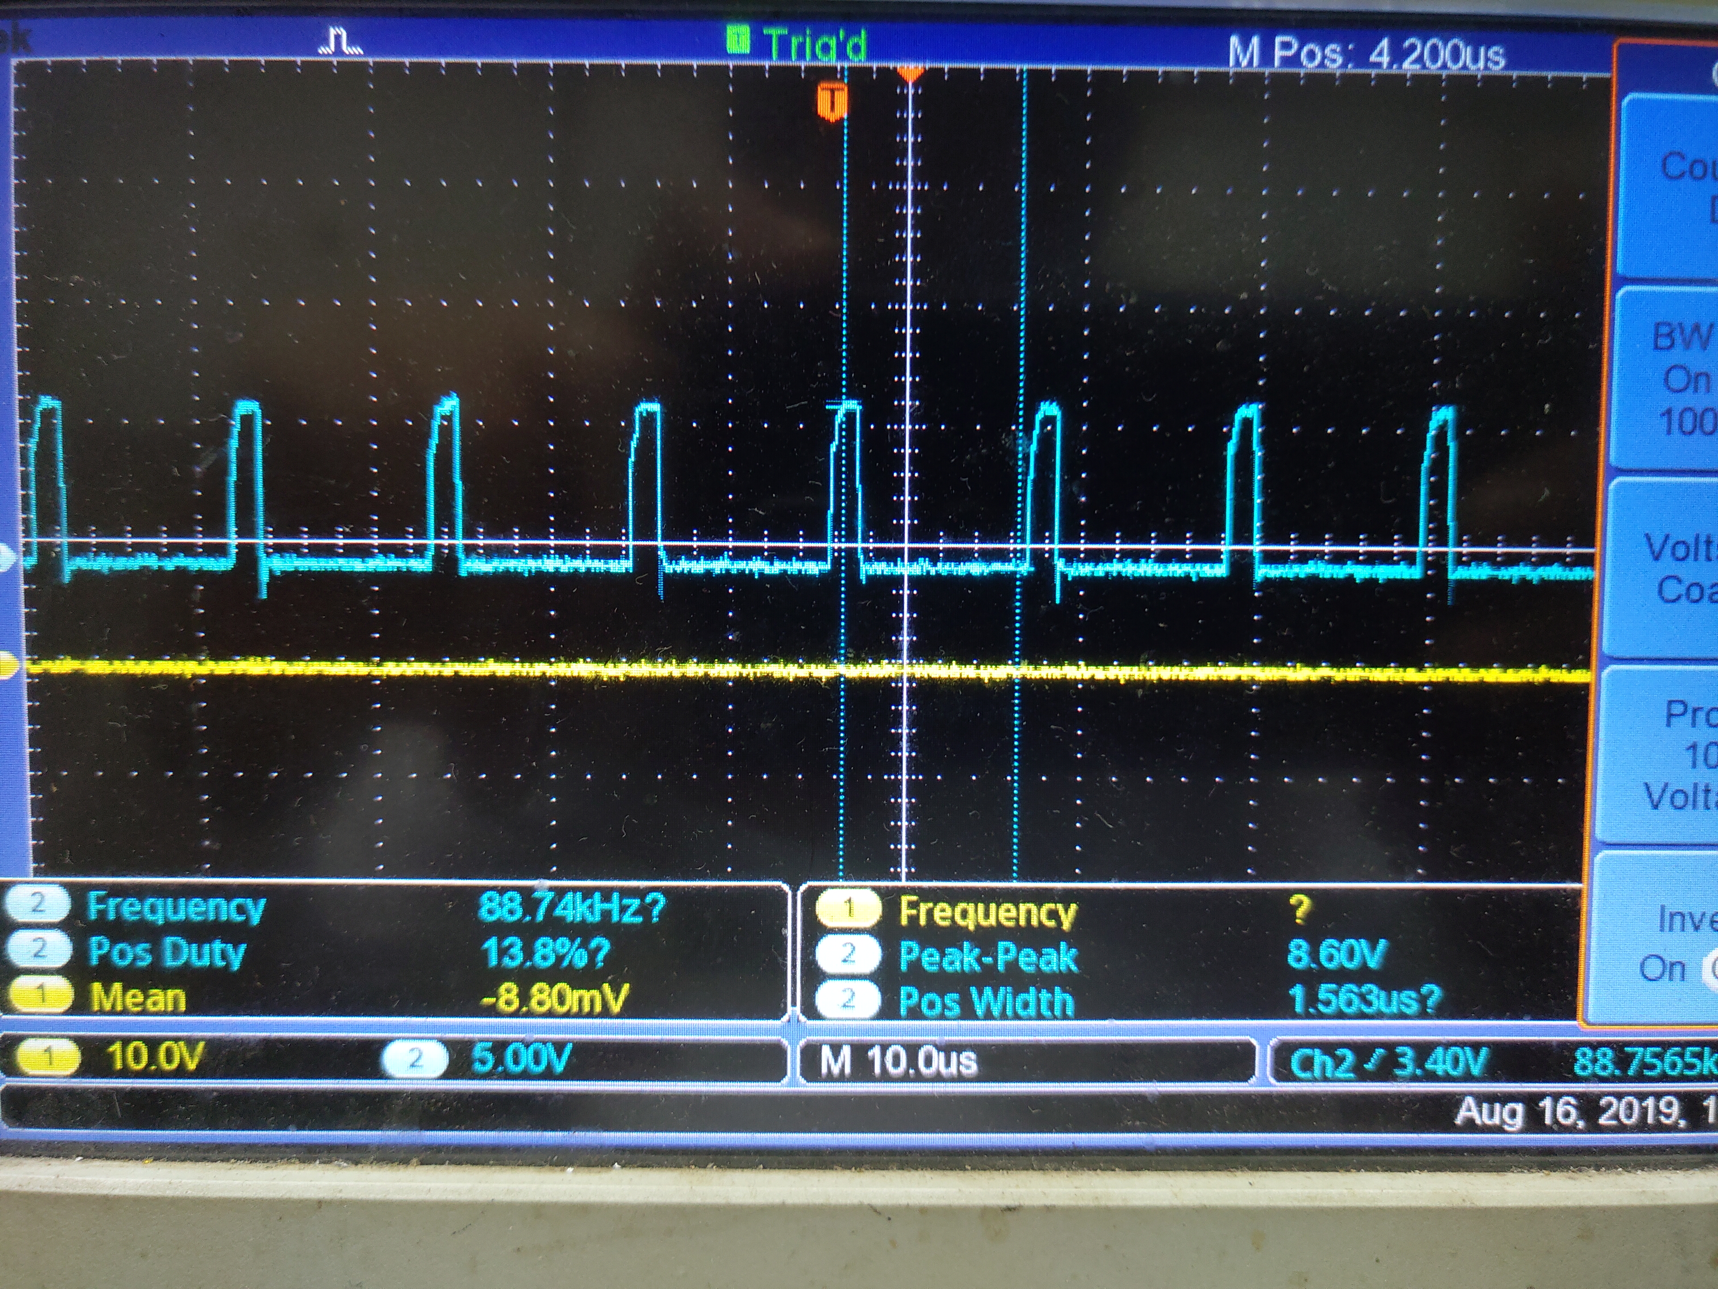The image size is (1718, 1289).
Task: Click channel 2 badge beside Pos Duty
Action: [x=37, y=949]
